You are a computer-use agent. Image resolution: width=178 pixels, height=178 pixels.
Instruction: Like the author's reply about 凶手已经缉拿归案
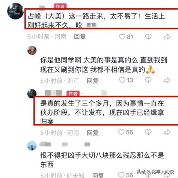121,132
